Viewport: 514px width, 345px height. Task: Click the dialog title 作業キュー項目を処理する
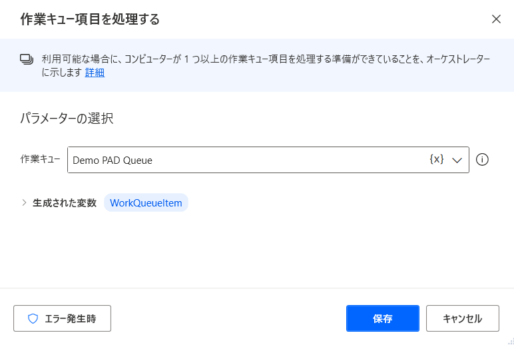click(90, 19)
